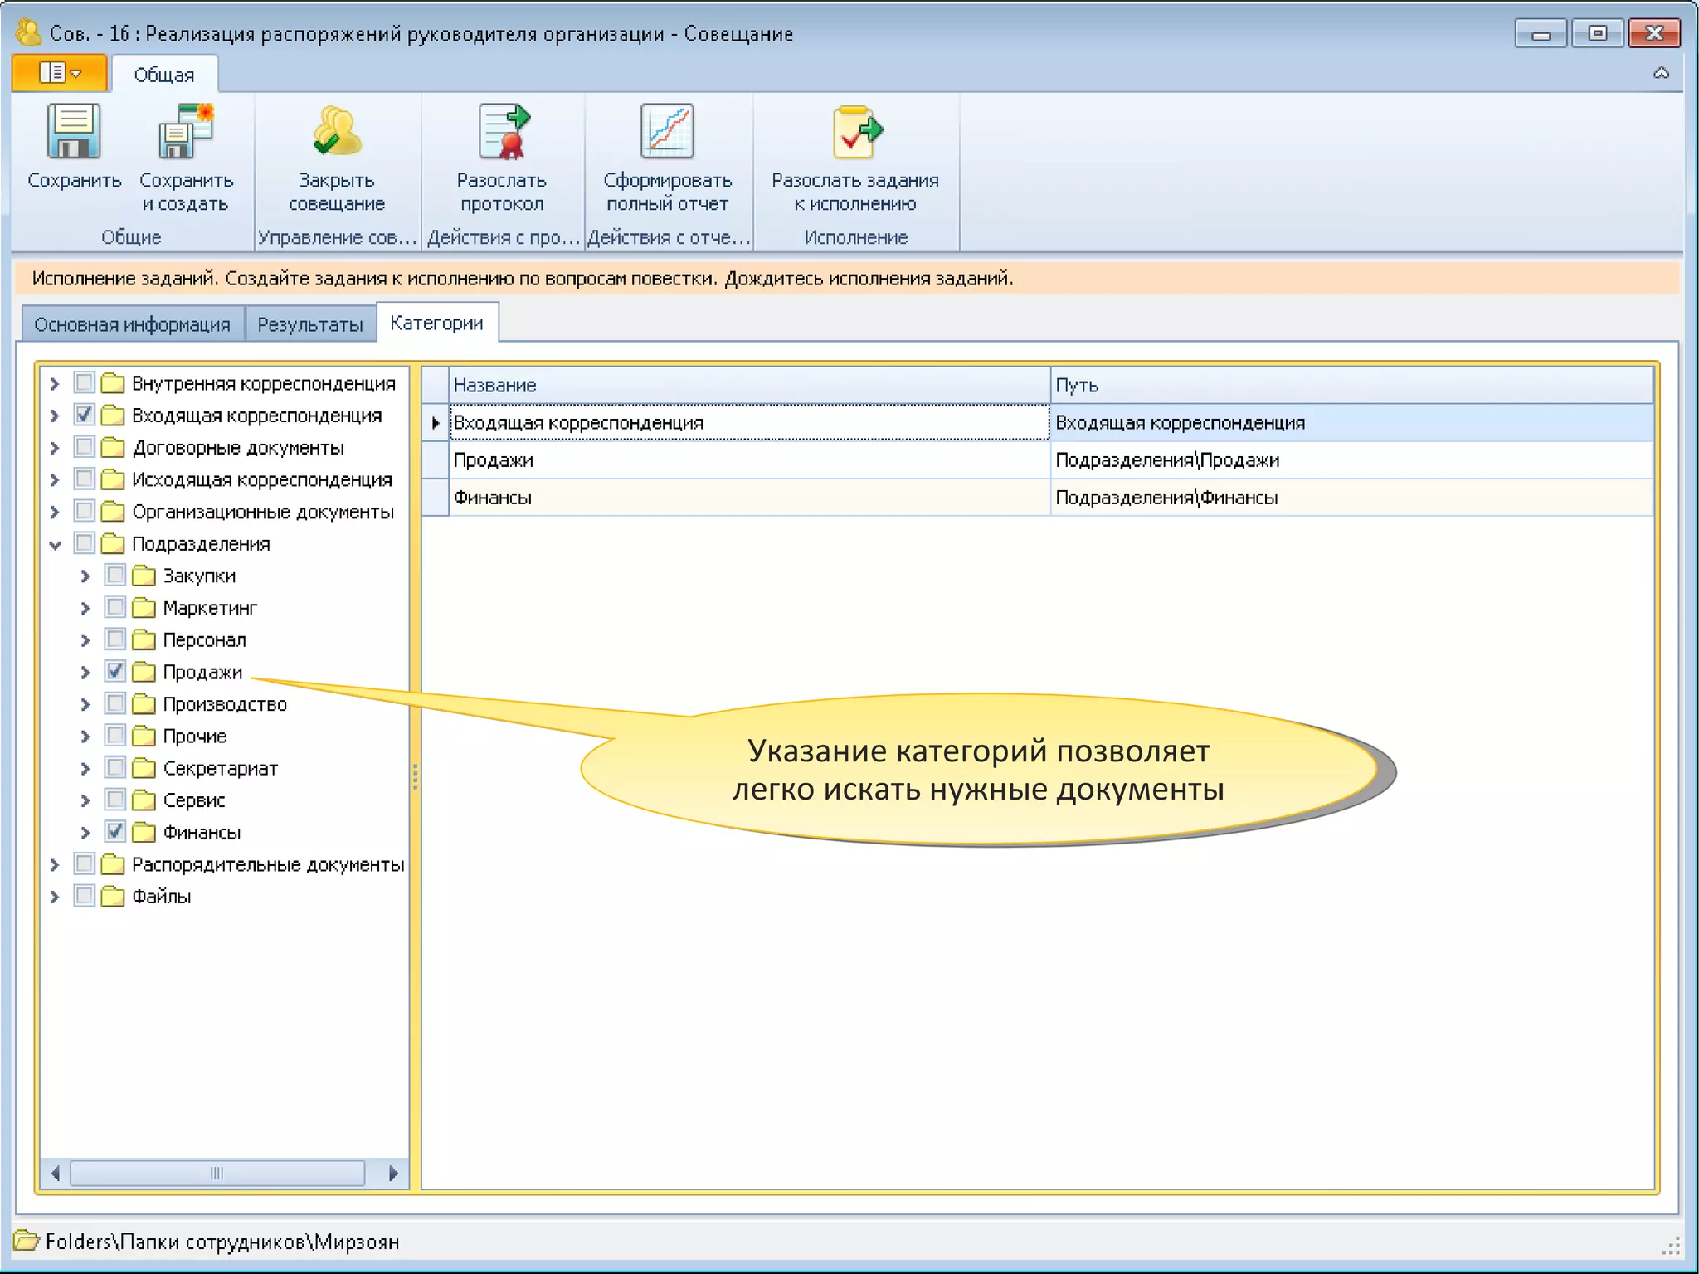This screenshot has height=1274, width=1699.
Task: Click Разослать задания к исполнению icon
Action: pos(855,132)
